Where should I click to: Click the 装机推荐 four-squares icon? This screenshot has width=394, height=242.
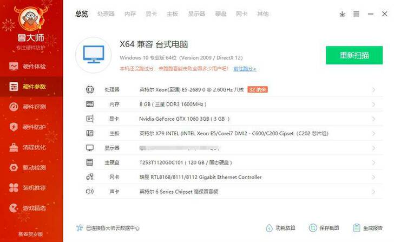click(14, 188)
